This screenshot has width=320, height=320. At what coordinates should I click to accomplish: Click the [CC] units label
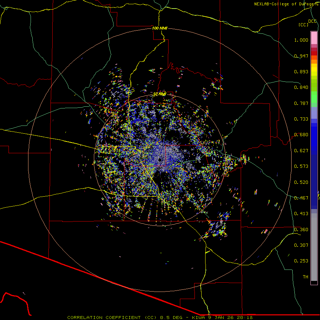303,25
